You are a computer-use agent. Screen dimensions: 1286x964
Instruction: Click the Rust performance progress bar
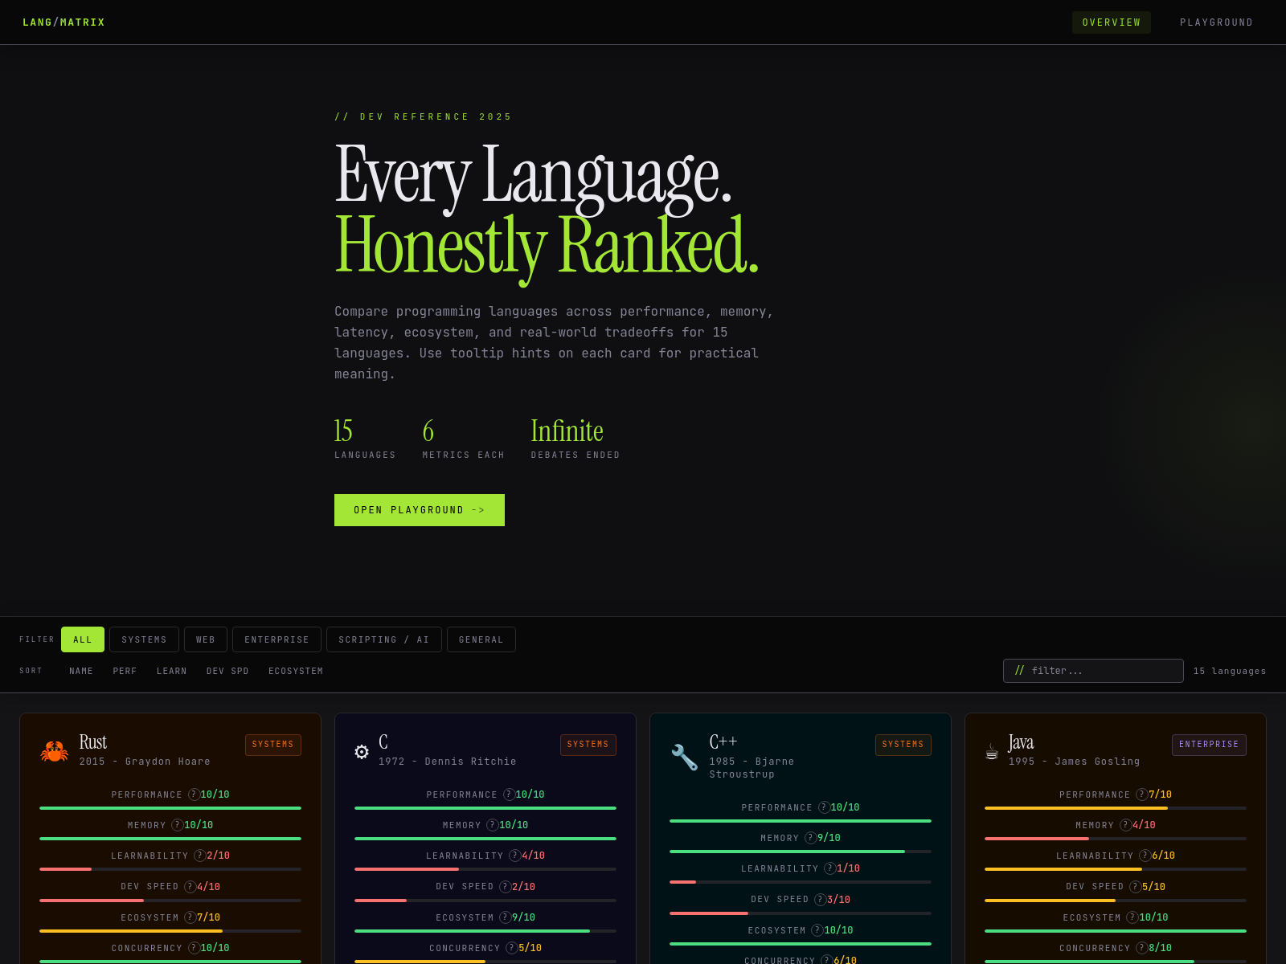coord(170,808)
